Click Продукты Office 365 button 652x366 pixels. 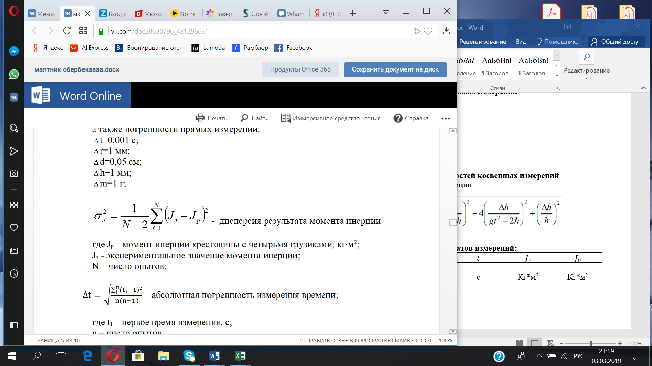tap(300, 69)
